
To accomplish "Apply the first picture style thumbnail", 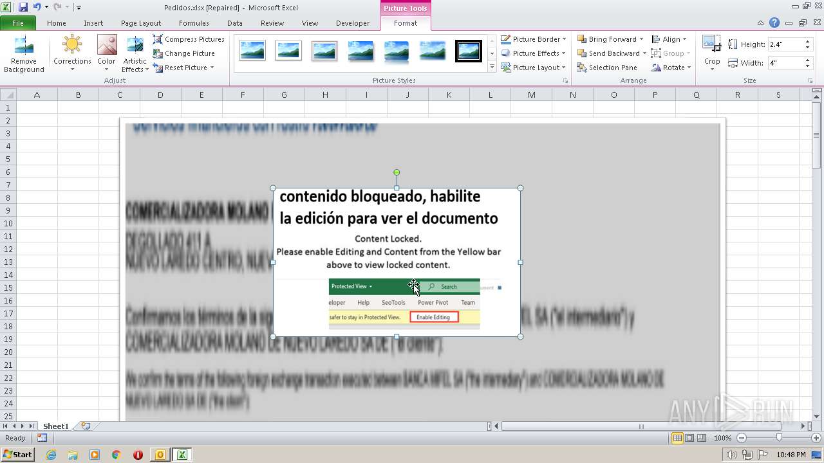I will point(252,50).
